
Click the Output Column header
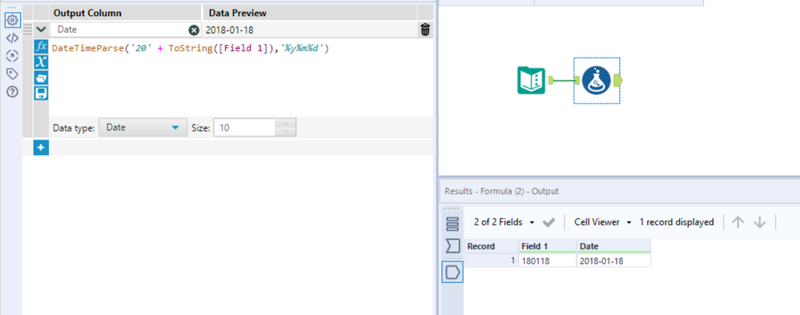126,13
